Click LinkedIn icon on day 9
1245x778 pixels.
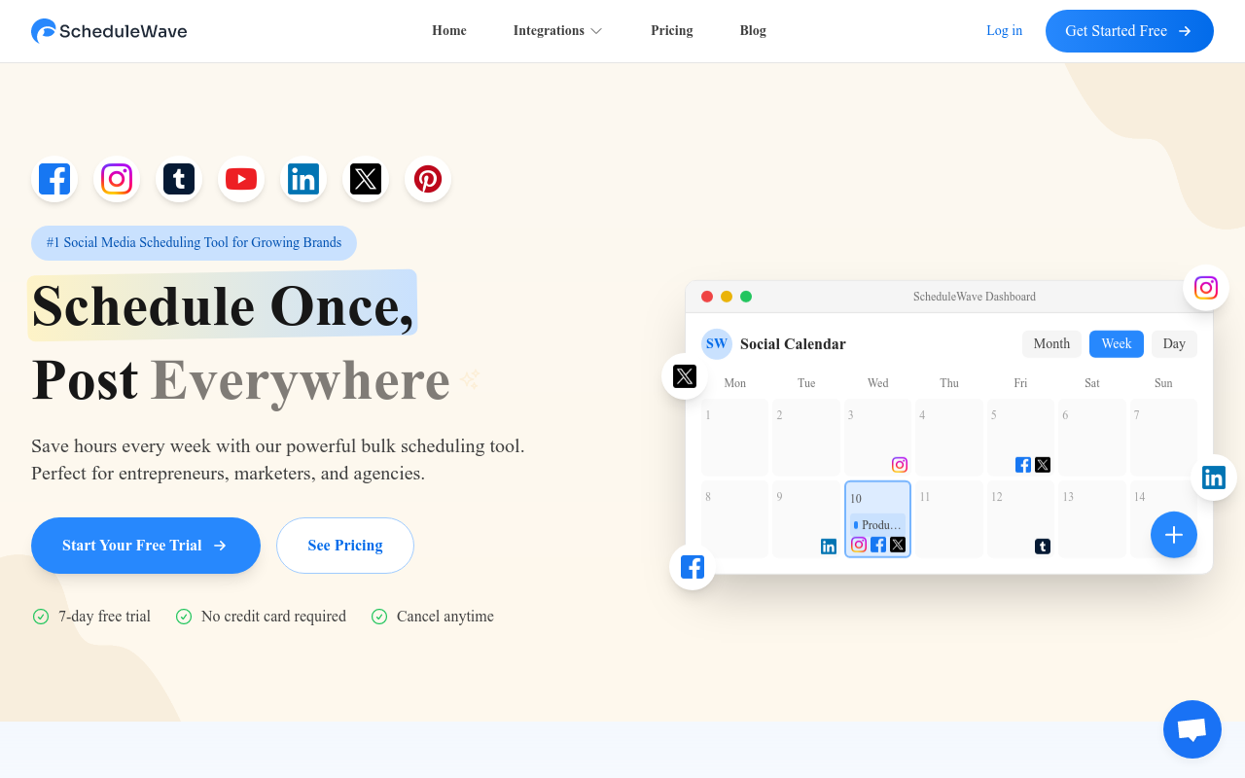[x=829, y=547]
